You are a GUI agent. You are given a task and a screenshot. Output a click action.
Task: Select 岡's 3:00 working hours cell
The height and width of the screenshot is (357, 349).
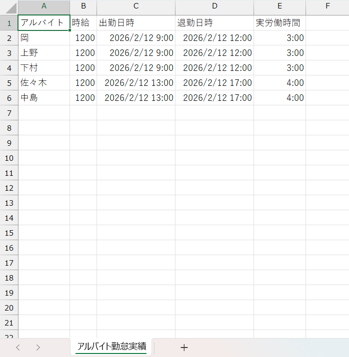279,38
